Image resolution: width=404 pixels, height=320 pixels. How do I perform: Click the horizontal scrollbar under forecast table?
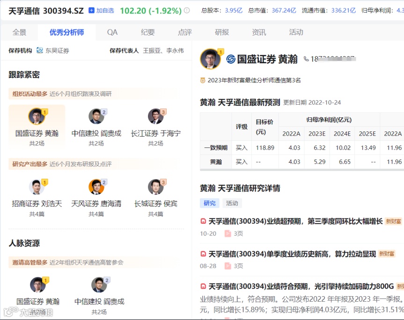pyautogui.click(x=302, y=170)
